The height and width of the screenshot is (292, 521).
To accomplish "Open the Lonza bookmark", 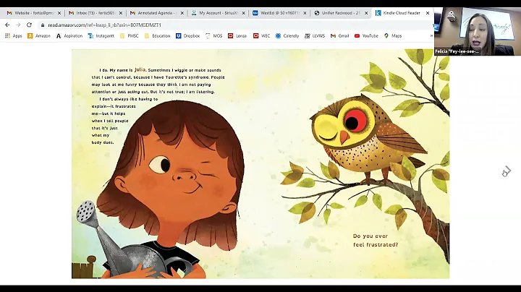I will pyautogui.click(x=237, y=36).
